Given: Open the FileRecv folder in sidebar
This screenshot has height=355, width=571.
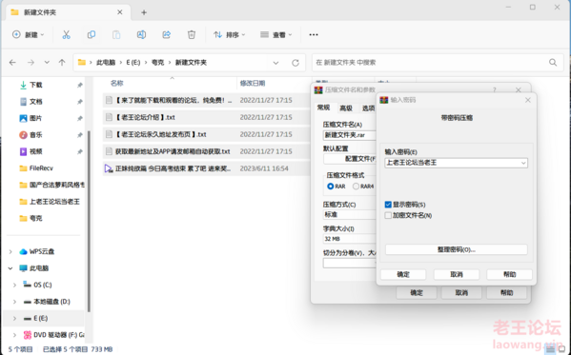Looking at the screenshot, I should point(41,168).
